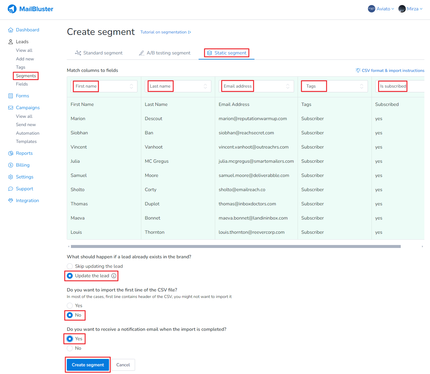The height and width of the screenshot is (374, 430).
Task: Click the Support chat bubble icon
Action: (x=11, y=189)
